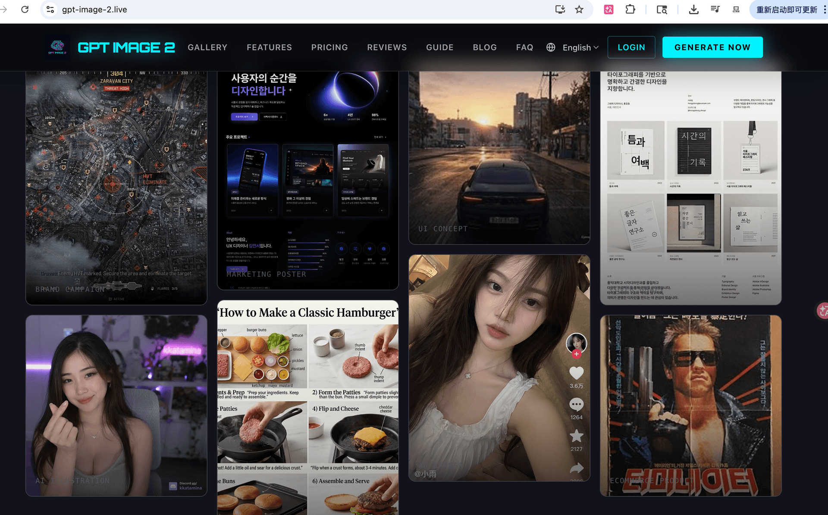Open the Gallery nav item

click(x=207, y=47)
